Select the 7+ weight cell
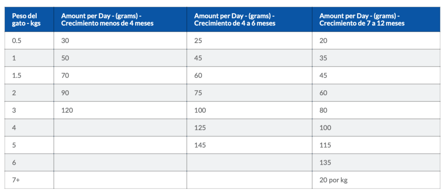Image resolution: width=448 pixels, height=195 pixels. [x=29, y=180]
